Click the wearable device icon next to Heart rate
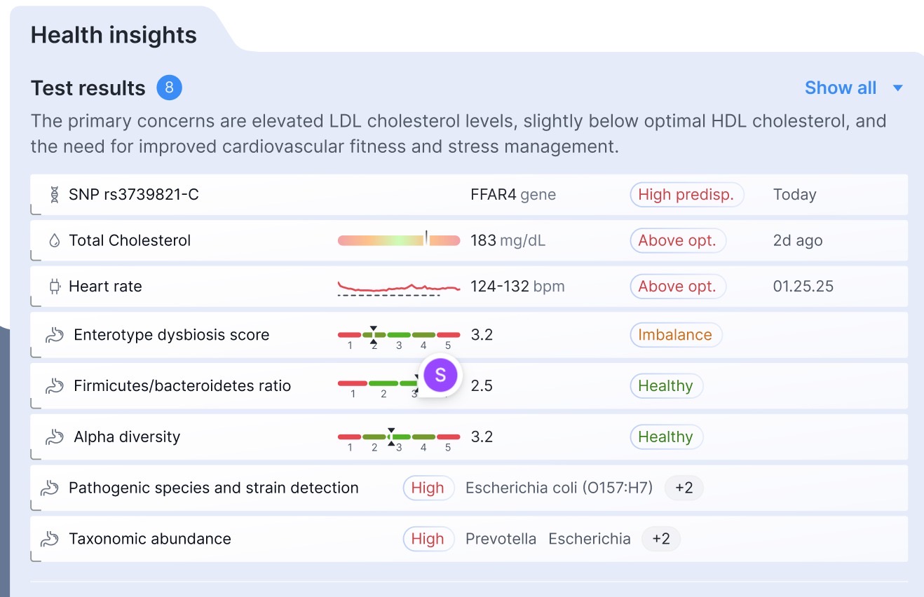 pos(55,286)
